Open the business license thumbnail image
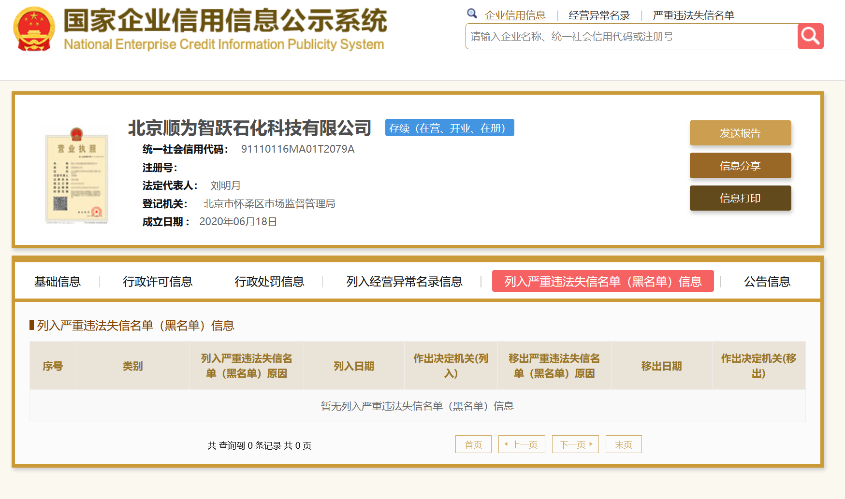The width and height of the screenshot is (845, 499). point(76,175)
